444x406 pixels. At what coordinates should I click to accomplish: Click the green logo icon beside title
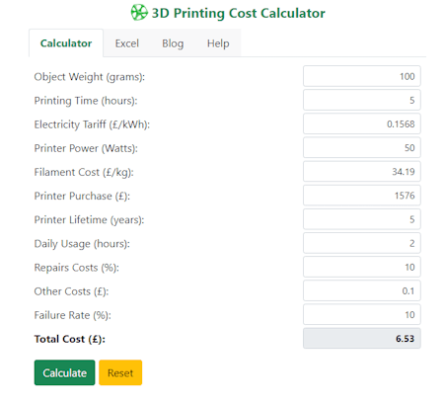click(x=139, y=13)
